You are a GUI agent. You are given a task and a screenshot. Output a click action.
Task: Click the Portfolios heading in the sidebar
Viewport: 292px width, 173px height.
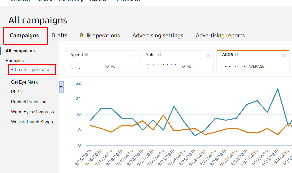coord(15,61)
